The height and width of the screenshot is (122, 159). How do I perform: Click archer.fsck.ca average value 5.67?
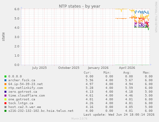pos(129,80)
